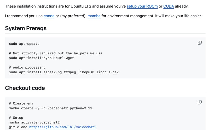Click the byobu curl wget install command
This screenshot has width=209, height=130.
[41, 58]
